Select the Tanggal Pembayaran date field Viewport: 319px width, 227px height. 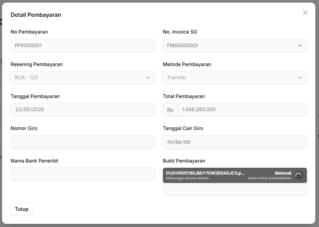click(x=82, y=110)
